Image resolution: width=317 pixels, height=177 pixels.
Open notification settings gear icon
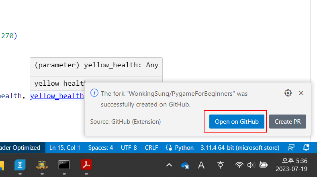tap(288, 93)
